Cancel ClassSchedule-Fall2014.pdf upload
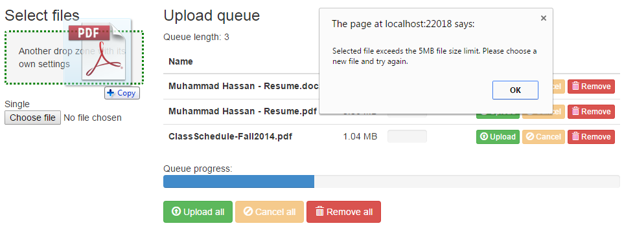This screenshot has height=237, width=635. tap(544, 137)
